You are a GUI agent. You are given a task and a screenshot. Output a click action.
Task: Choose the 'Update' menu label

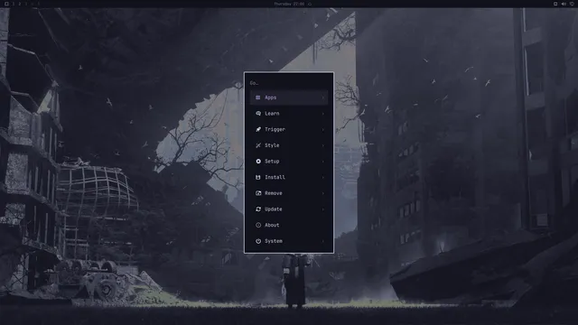(x=274, y=209)
